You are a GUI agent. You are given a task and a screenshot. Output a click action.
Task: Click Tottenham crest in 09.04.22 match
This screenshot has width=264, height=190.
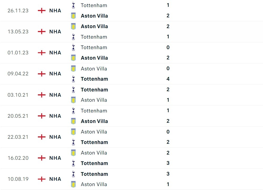(73, 79)
